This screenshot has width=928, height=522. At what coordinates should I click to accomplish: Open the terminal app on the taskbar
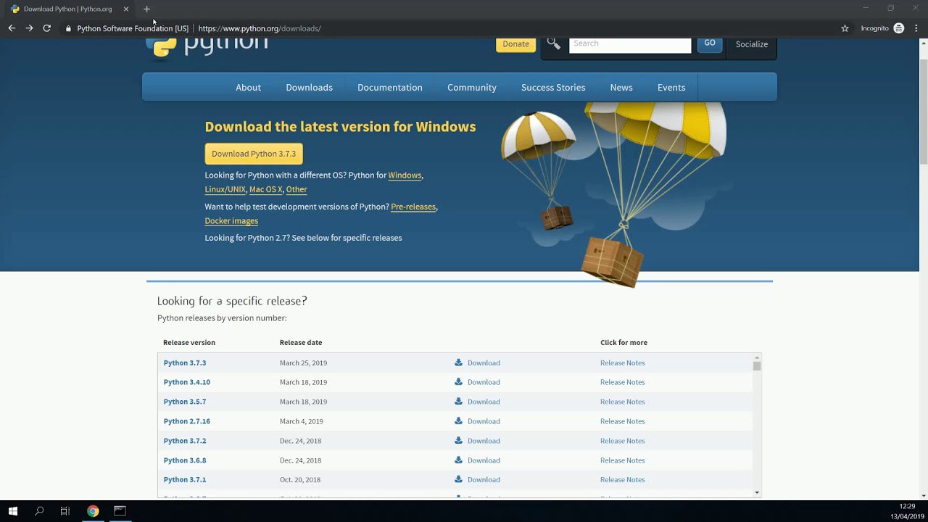pos(120,511)
